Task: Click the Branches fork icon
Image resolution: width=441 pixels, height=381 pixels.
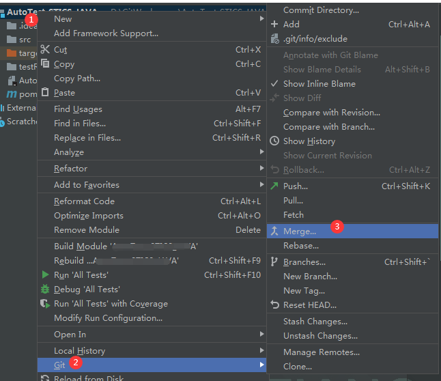Action: pos(274,262)
